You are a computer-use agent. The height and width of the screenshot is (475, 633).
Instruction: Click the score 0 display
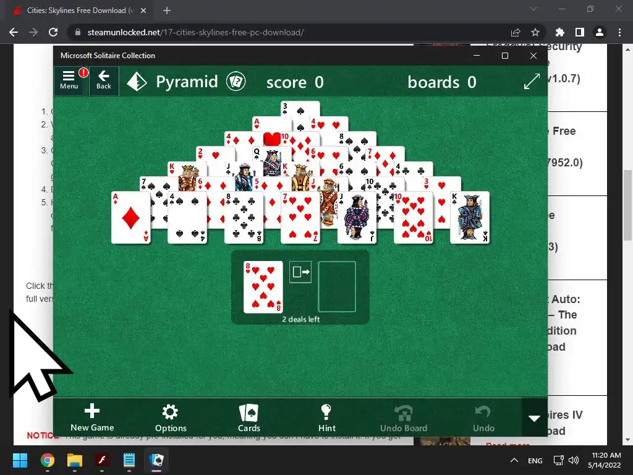[295, 82]
